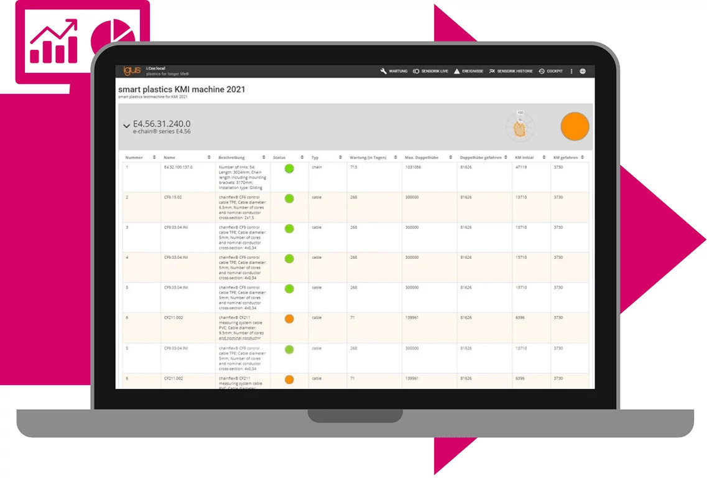The height and width of the screenshot is (479, 709).
Task: Sort the Status column using its arrows
Action: (x=302, y=157)
